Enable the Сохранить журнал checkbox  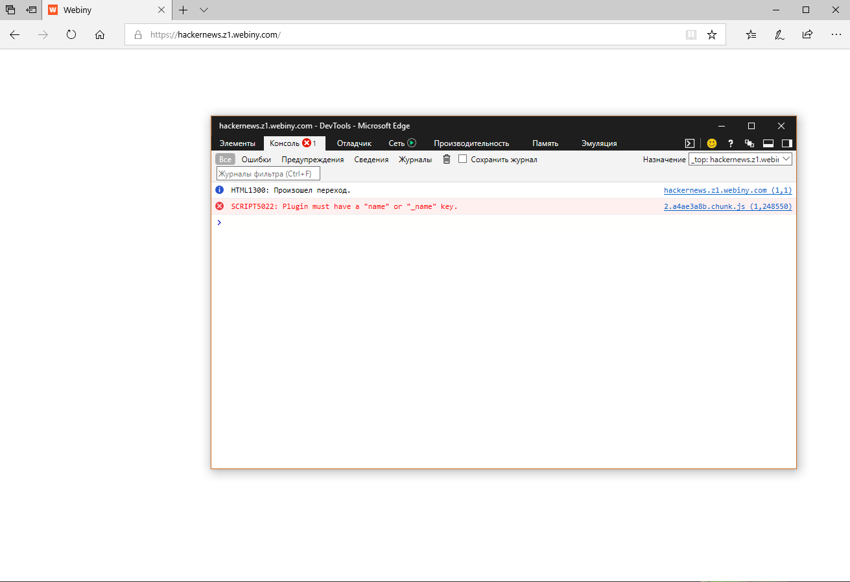[x=462, y=159]
